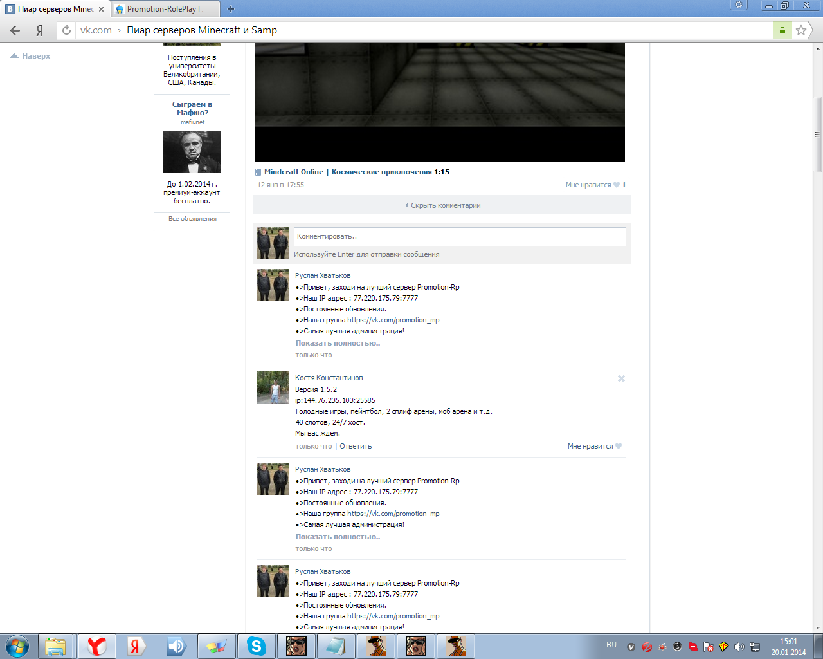This screenshot has height=659, width=823.
Task: Open the blue speaker taskbar app
Action: point(176,646)
